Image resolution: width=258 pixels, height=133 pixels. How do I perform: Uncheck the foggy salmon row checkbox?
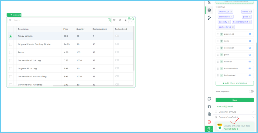click(11, 36)
